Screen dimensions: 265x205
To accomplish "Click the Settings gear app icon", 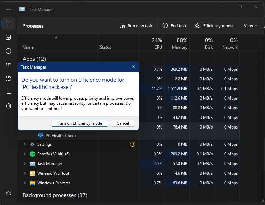I will point(32,144).
